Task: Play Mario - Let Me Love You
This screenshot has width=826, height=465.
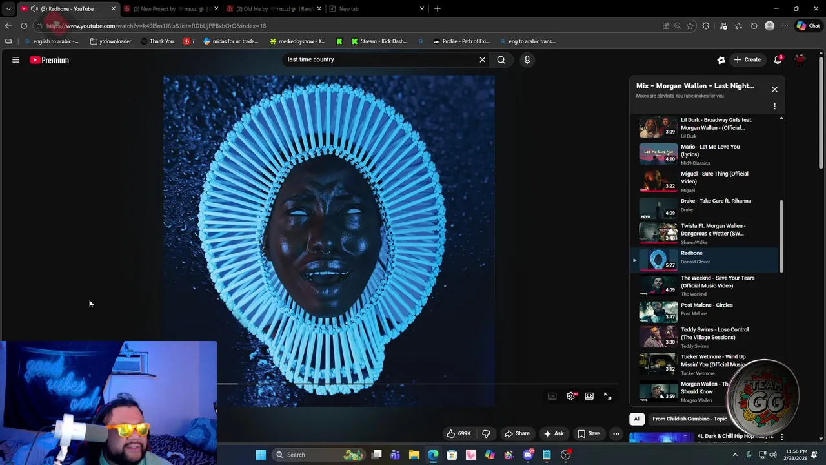Action: [705, 154]
